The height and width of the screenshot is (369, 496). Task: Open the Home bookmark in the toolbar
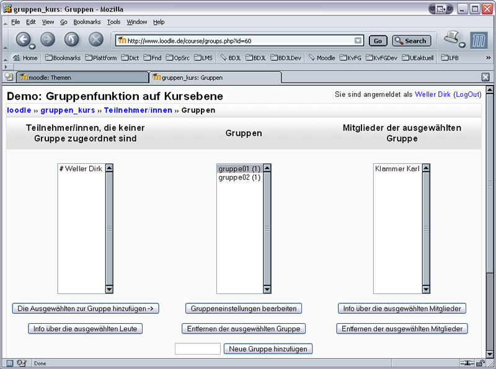tap(25, 58)
